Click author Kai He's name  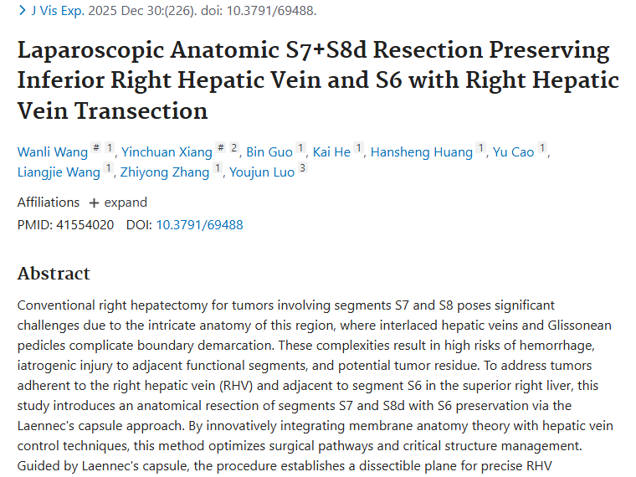331,152
